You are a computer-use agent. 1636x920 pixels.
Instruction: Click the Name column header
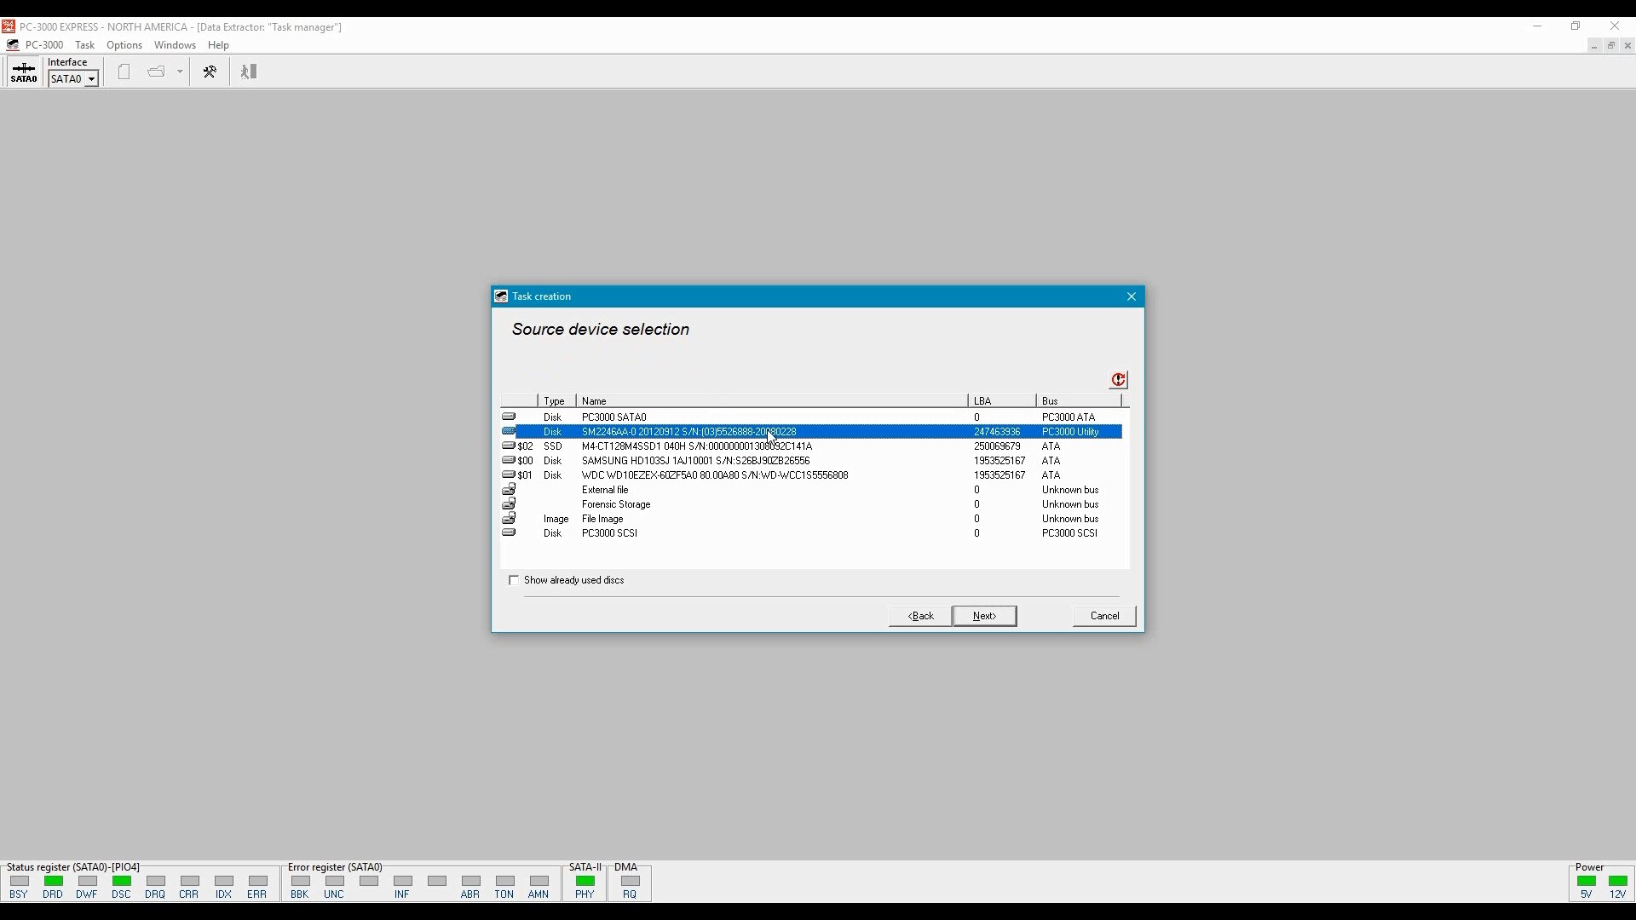[x=771, y=401]
